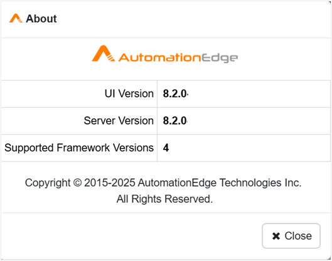This screenshot has width=332, height=261.
Task: Click the Supported Framework Versions value 4
Action: click(166, 148)
